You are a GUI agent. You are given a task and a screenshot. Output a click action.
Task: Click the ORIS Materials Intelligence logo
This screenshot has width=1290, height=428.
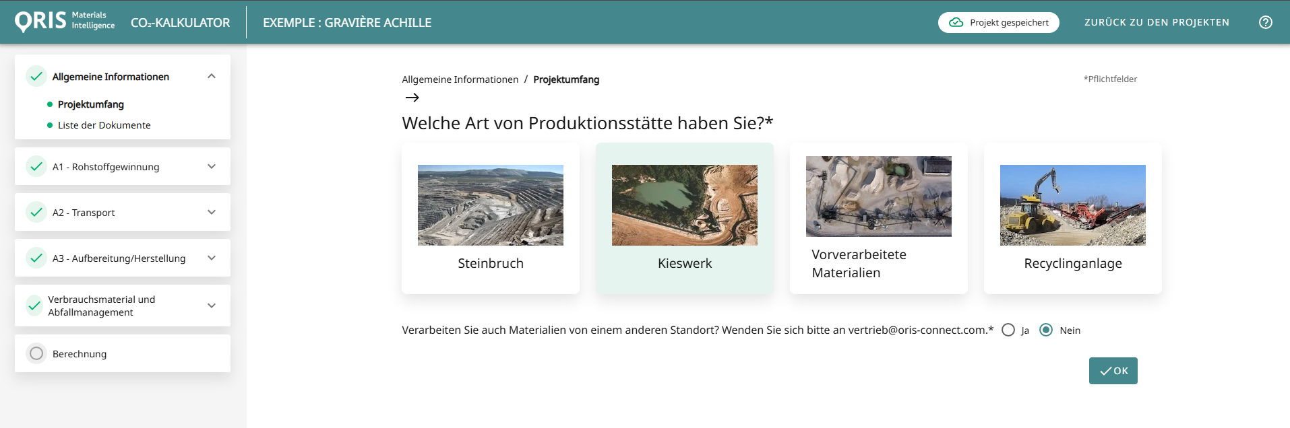65,22
